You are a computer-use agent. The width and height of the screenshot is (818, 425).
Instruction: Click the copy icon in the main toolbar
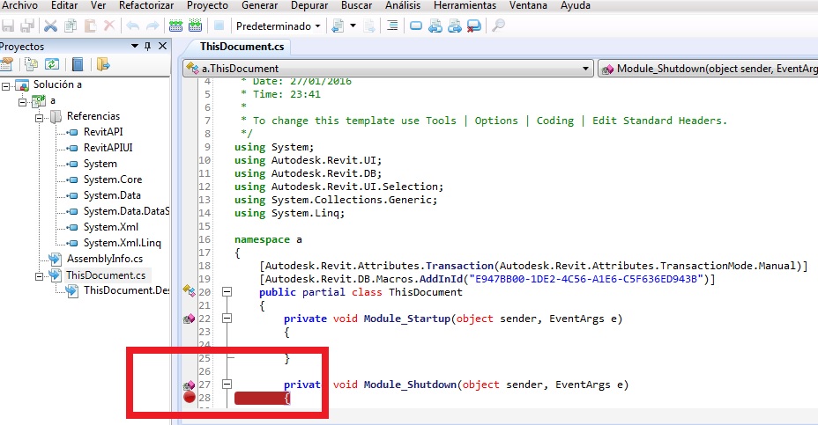tap(71, 26)
